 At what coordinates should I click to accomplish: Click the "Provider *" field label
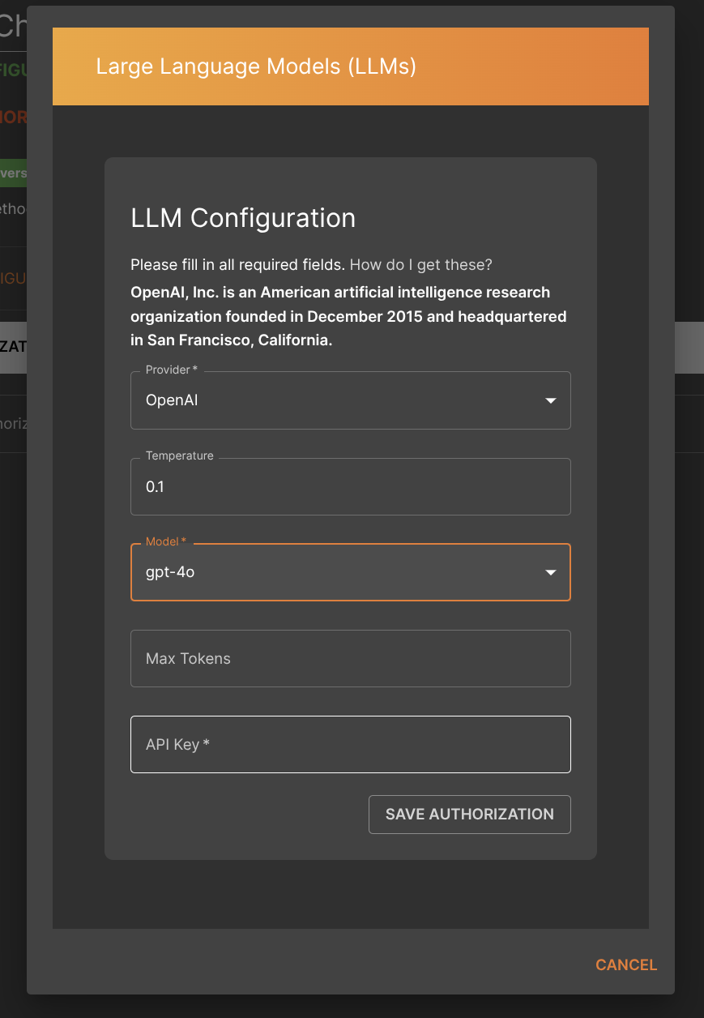172,370
